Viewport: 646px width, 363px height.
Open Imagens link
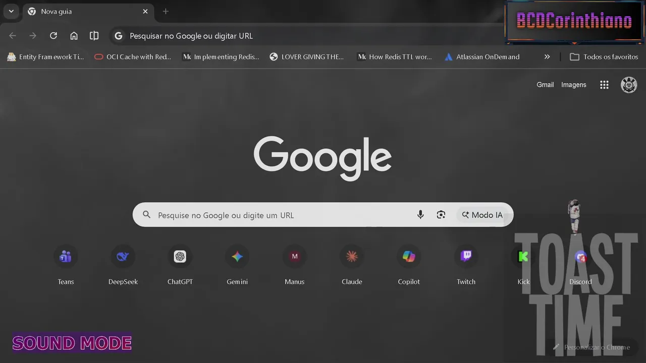pyautogui.click(x=574, y=85)
